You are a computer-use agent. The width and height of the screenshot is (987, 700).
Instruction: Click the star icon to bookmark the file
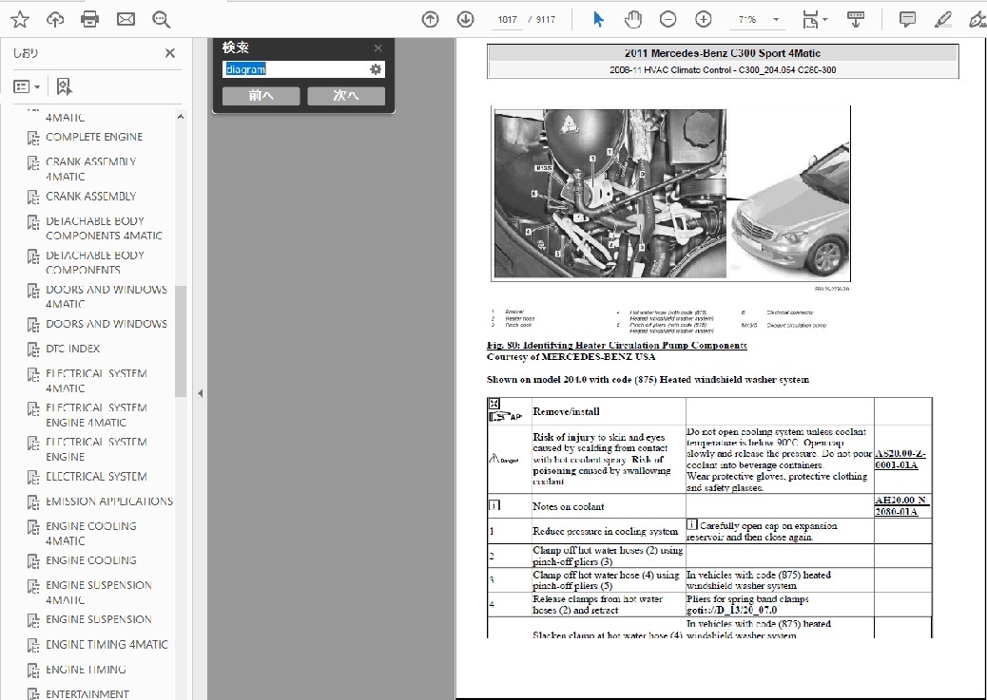point(20,20)
